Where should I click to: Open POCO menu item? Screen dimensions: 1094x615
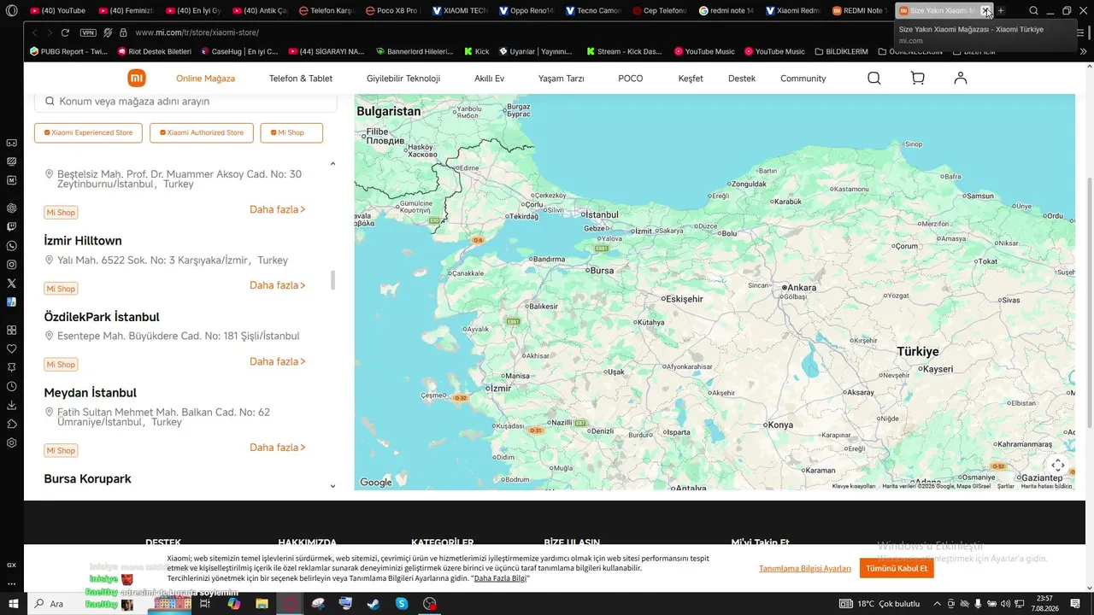pos(631,79)
